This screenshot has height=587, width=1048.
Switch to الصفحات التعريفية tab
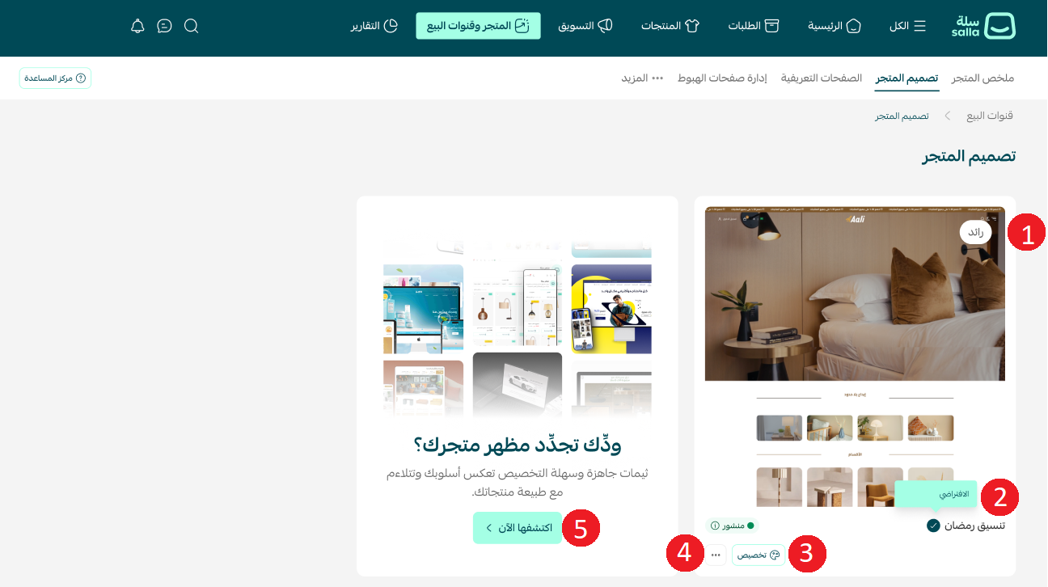click(x=822, y=78)
